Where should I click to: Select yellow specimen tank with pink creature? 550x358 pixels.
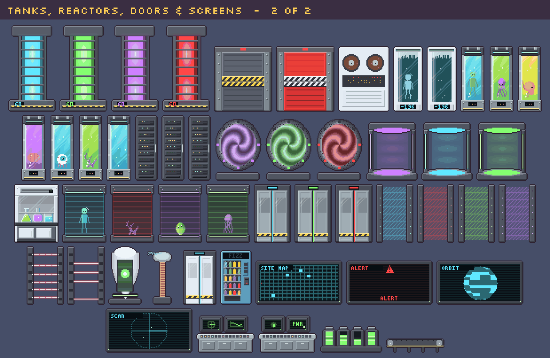pyautogui.click(x=530, y=79)
